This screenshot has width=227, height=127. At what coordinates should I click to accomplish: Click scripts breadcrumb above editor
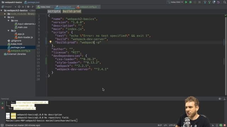[x=54, y=11]
